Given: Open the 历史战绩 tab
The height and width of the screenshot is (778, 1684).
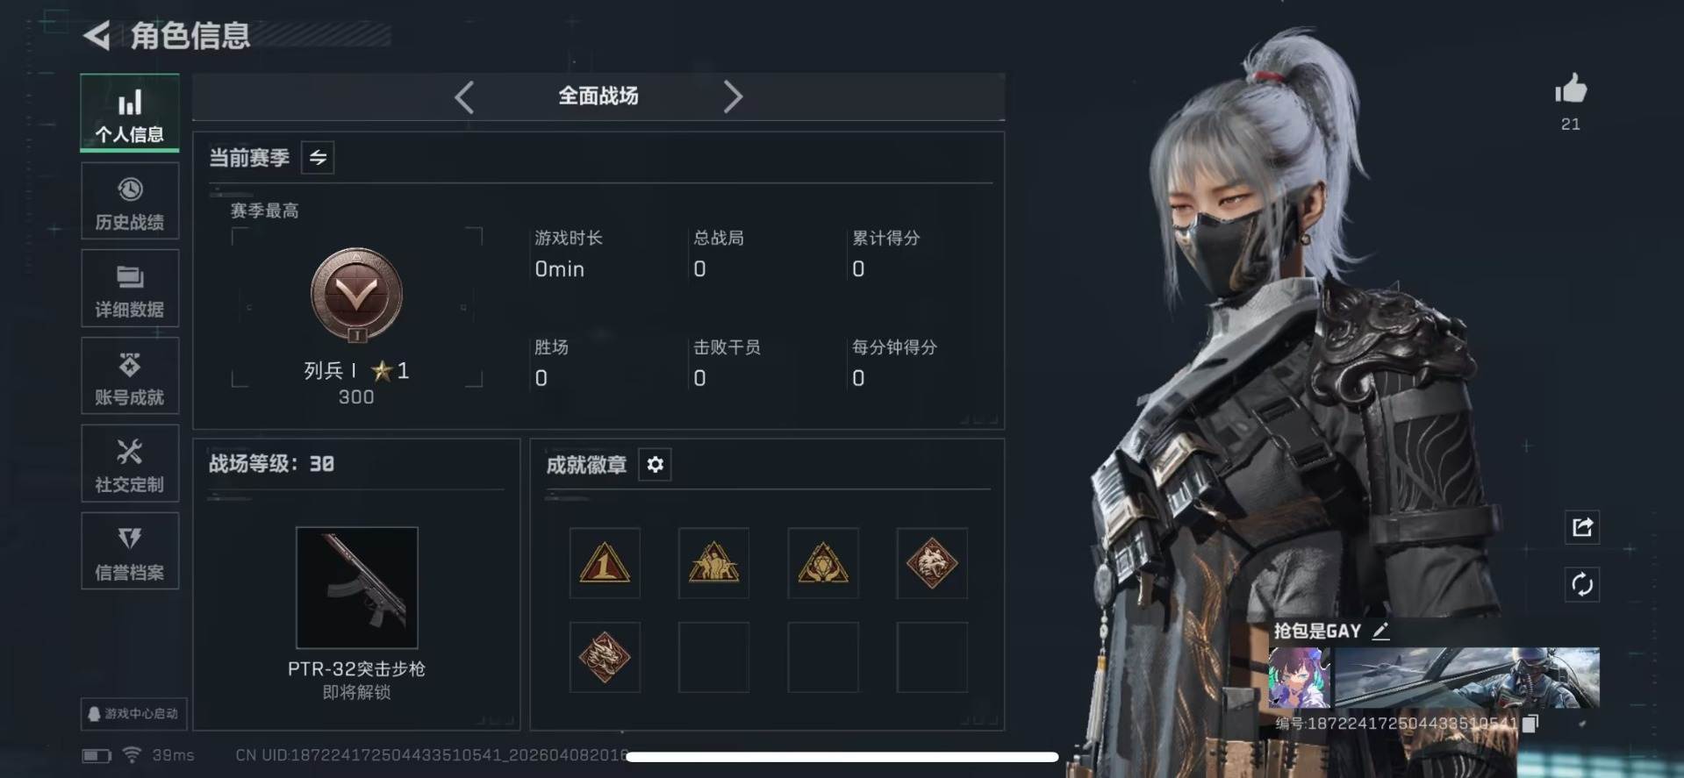Looking at the screenshot, I should pos(130,201).
